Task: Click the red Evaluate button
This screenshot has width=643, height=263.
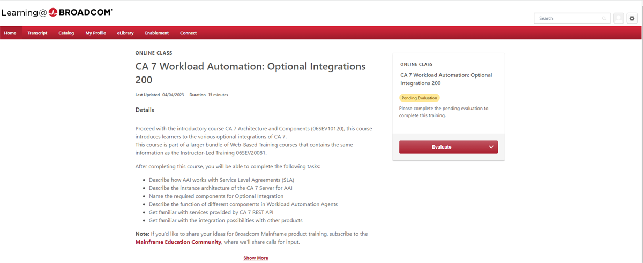Action: tap(442, 147)
